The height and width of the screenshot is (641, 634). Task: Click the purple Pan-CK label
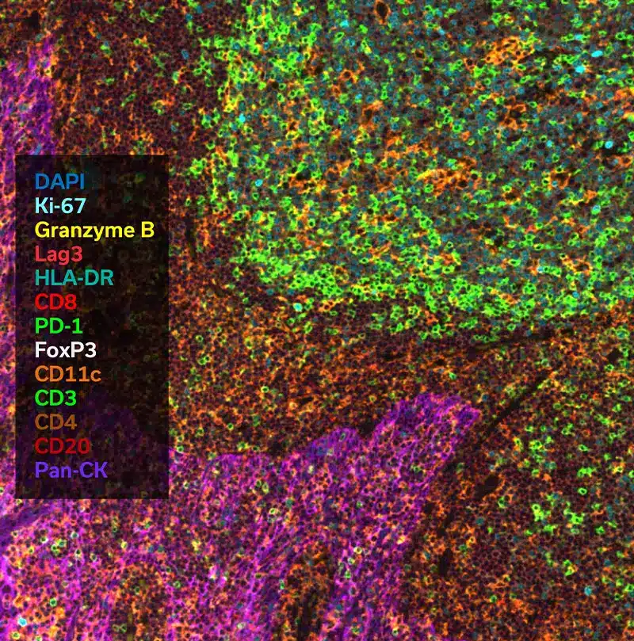71,471
